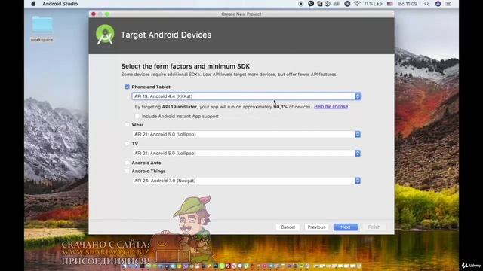Enable the Android Auto checkbox
Viewport: 483px width, 271px height.
click(127, 163)
